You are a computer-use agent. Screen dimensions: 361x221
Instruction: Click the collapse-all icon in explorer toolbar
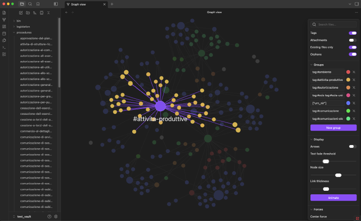tap(42, 13)
